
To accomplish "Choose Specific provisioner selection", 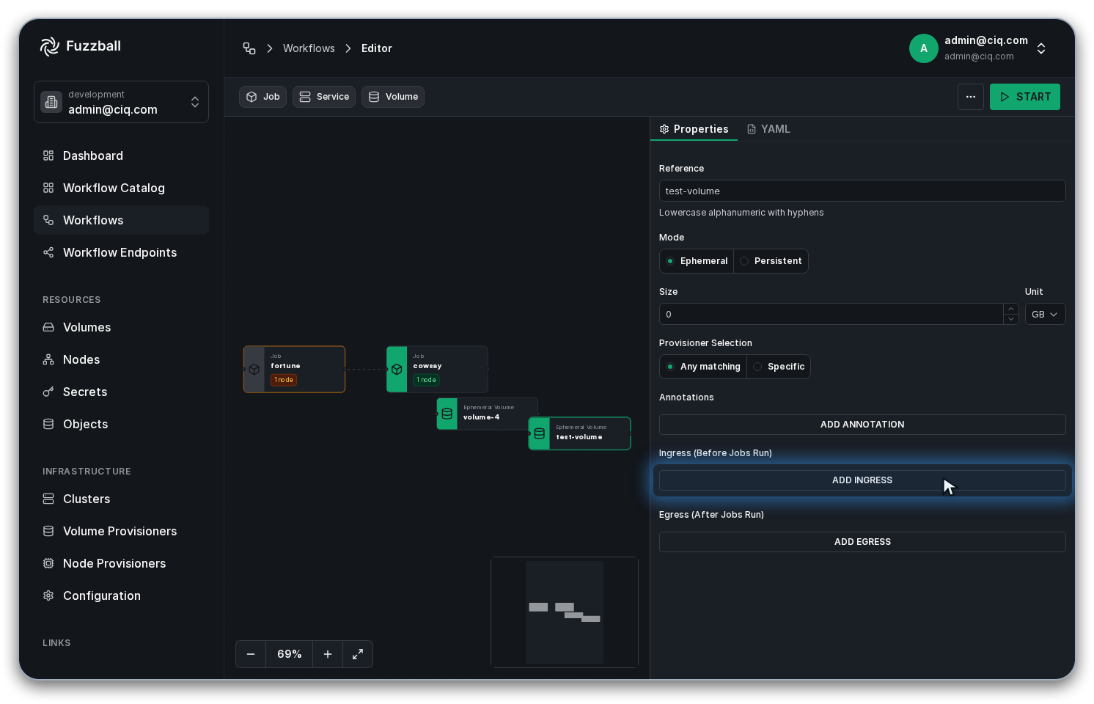I will (x=779, y=367).
